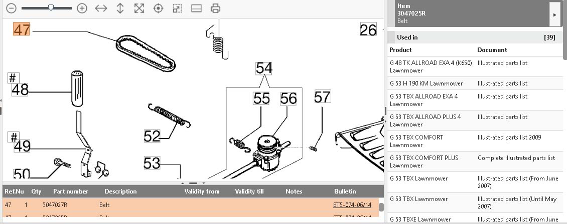
Task: Activate the zoom-to-area selection tool
Action: [177, 8]
